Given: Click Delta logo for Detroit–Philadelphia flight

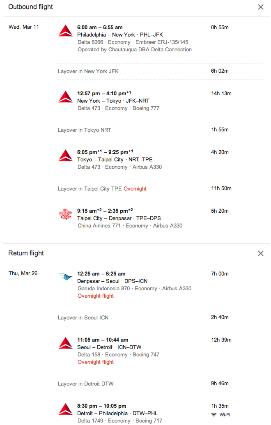Looking at the screenshot, I should point(66,409).
